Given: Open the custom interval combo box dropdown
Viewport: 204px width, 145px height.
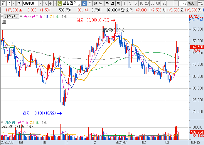Looking at the screenshot, I should coord(176,3).
